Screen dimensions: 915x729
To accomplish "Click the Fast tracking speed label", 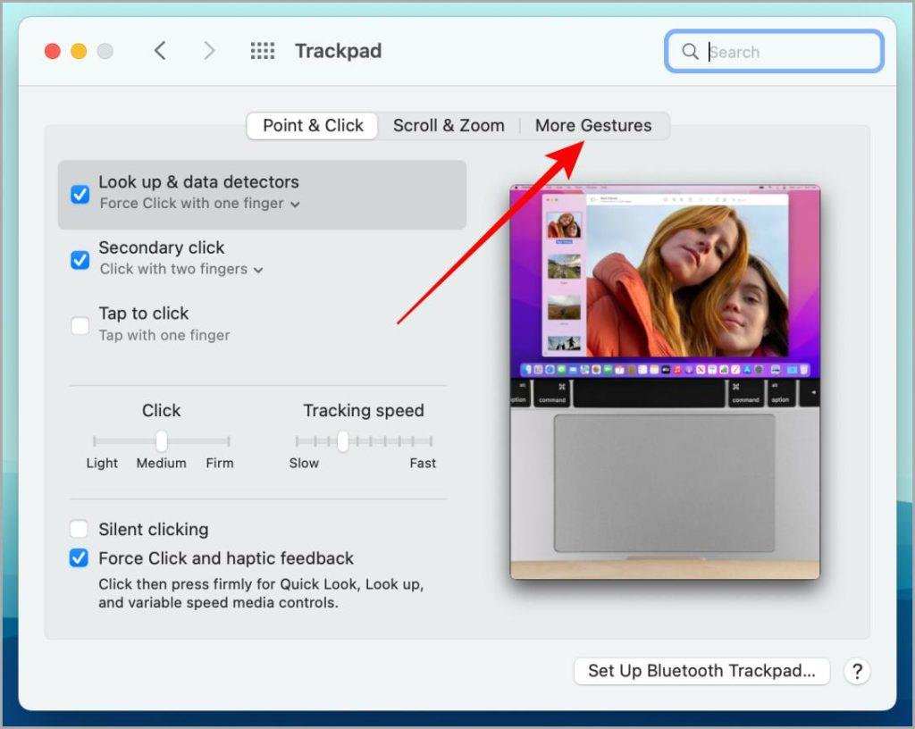I will (x=423, y=463).
